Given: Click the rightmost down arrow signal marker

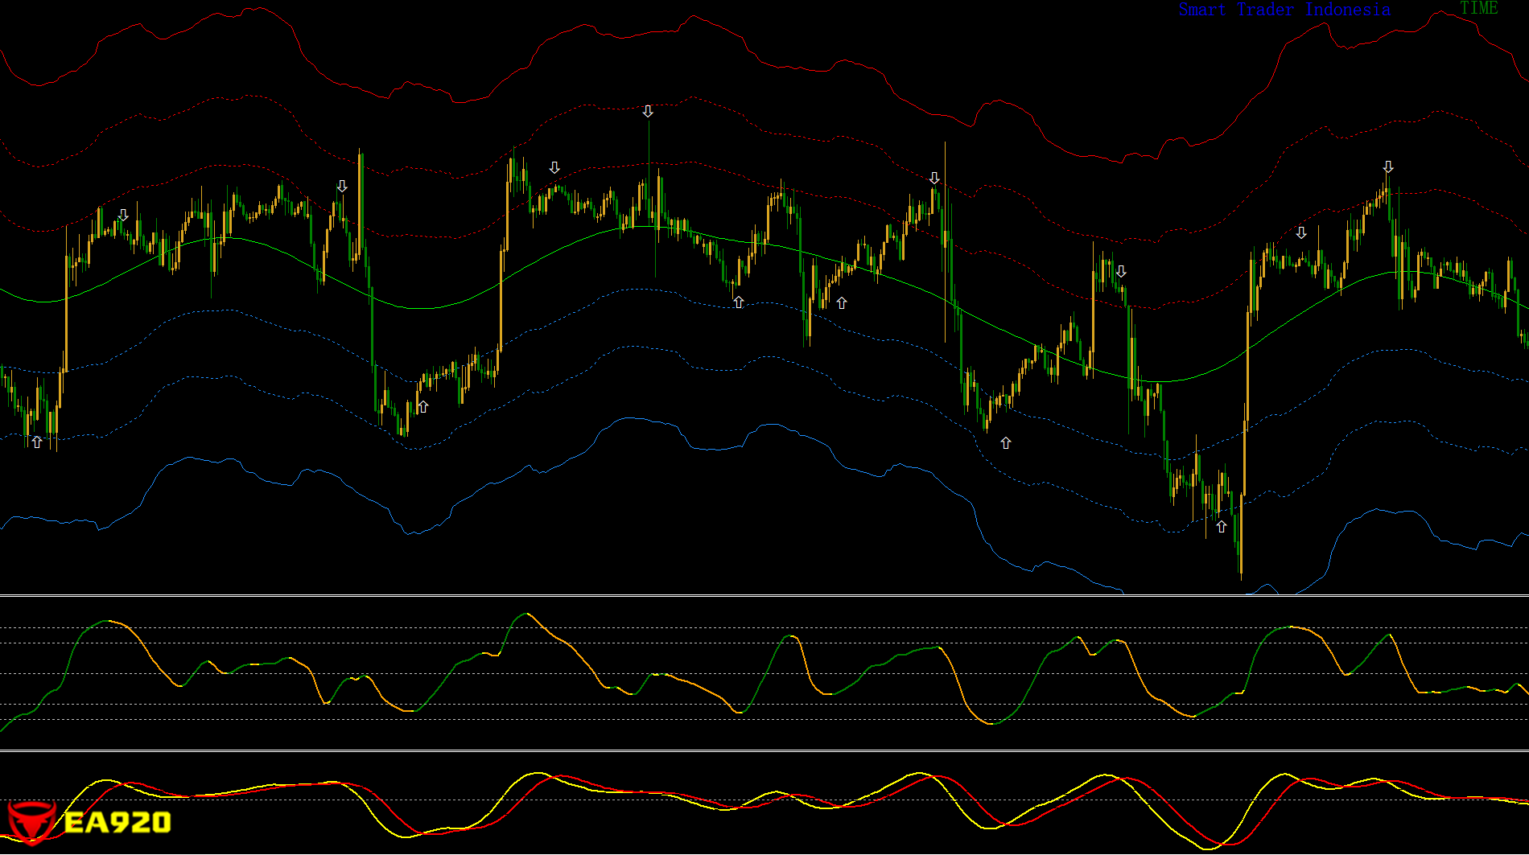Looking at the screenshot, I should 1388,167.
